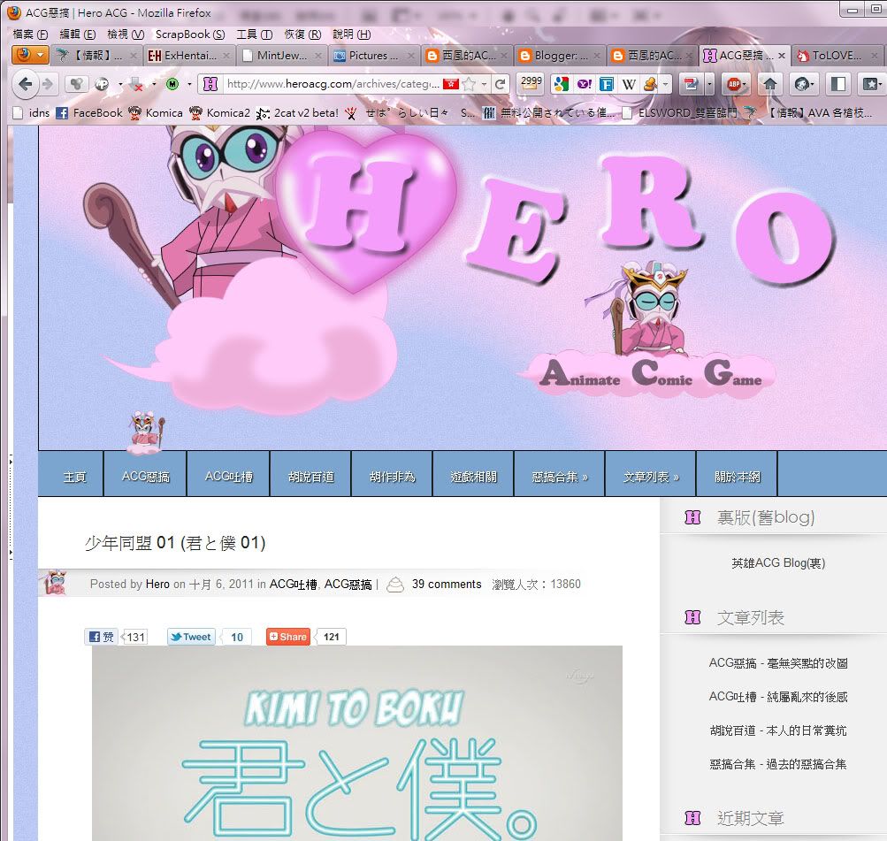Click the HERO banner header image
Image resolution: width=887 pixels, height=841 pixels.
(x=463, y=287)
